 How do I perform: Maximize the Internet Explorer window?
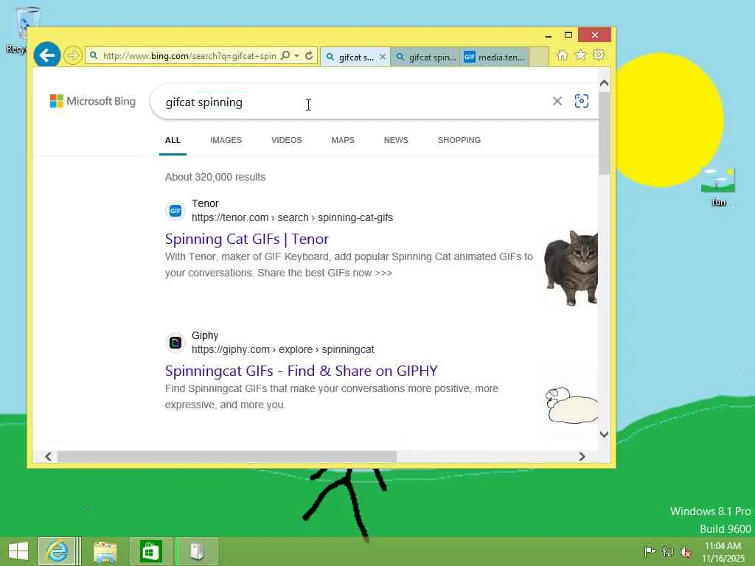coord(568,35)
